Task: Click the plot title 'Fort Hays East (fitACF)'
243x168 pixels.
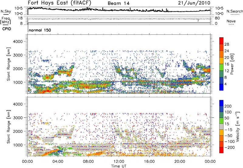Action: click(60, 3)
